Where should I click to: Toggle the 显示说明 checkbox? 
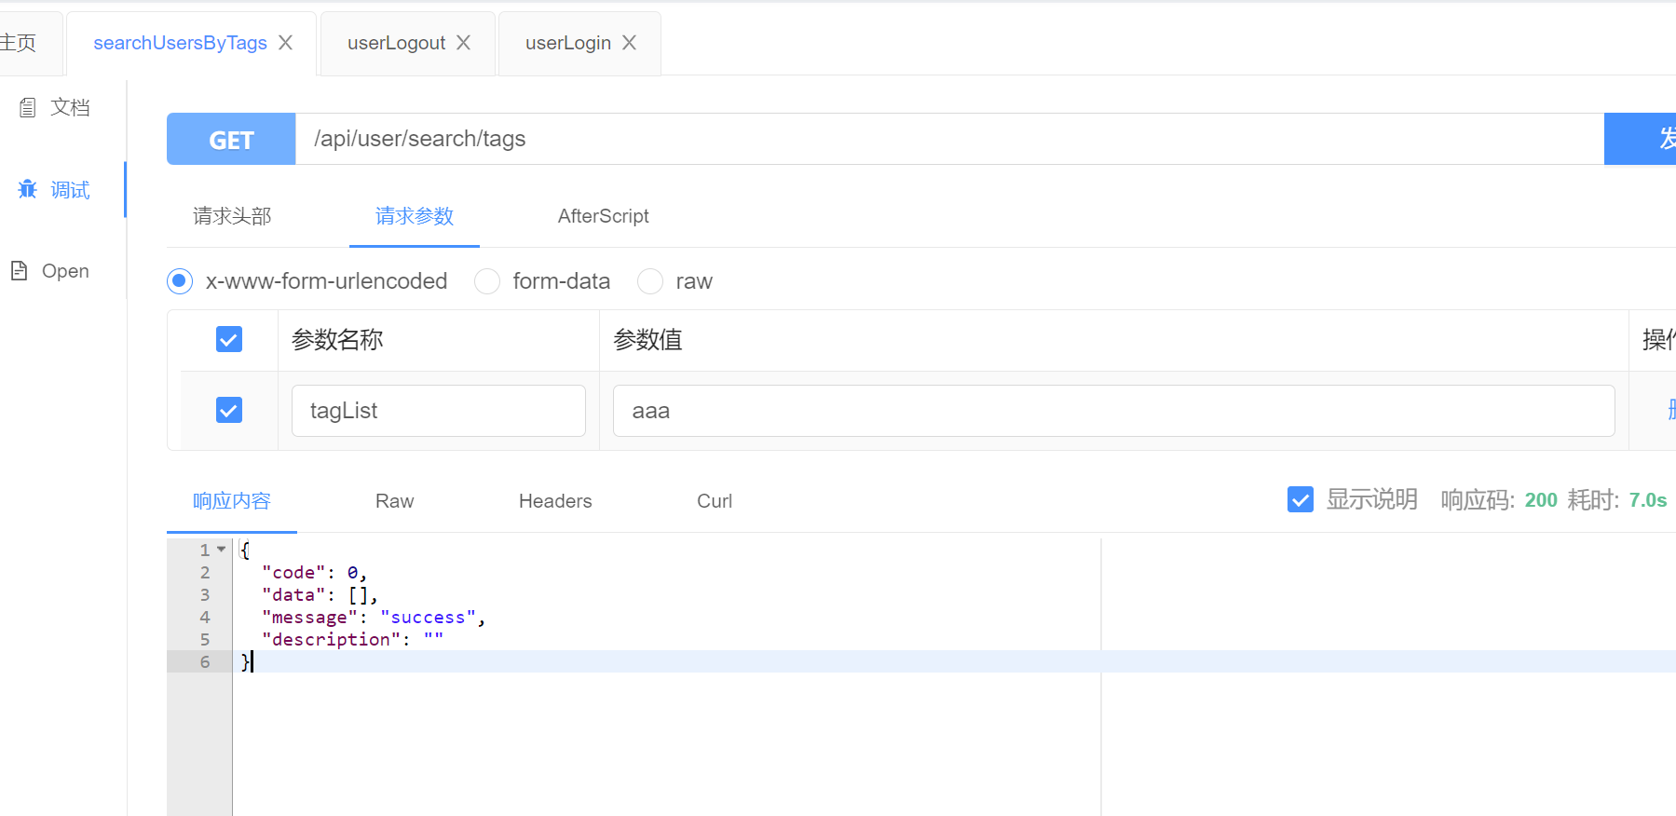coord(1301,500)
